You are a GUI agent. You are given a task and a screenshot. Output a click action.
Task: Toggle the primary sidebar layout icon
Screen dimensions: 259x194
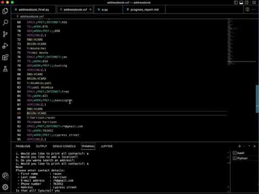[236, 3]
